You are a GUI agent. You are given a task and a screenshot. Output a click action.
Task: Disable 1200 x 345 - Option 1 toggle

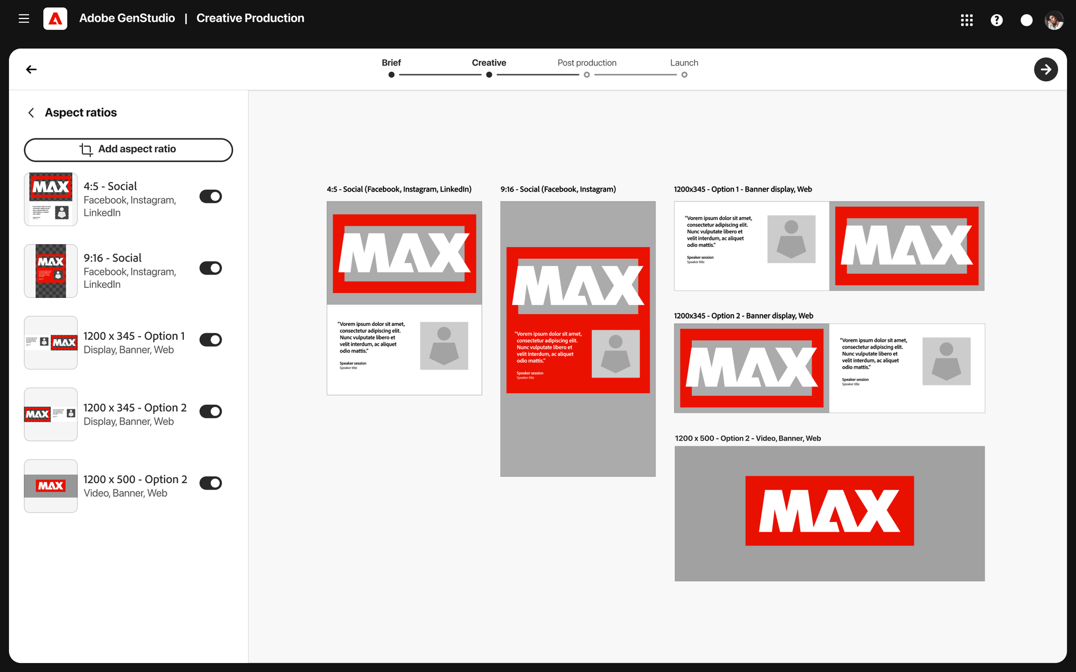tap(211, 340)
